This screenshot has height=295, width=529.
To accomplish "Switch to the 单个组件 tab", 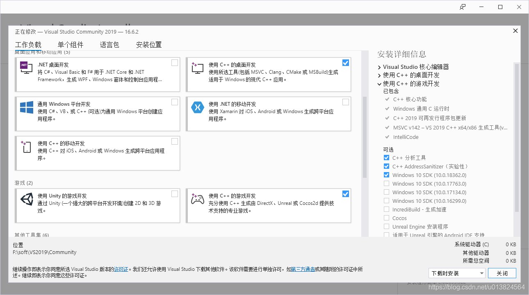I will tap(71, 45).
